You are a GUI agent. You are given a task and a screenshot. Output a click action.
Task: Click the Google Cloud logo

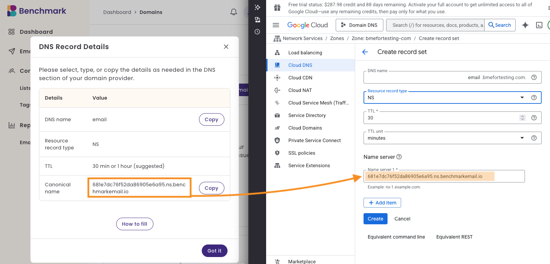[308, 25]
